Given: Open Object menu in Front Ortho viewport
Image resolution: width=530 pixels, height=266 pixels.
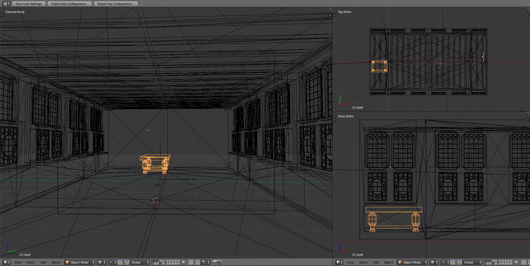Looking at the screenshot, I should pyautogui.click(x=388, y=262).
